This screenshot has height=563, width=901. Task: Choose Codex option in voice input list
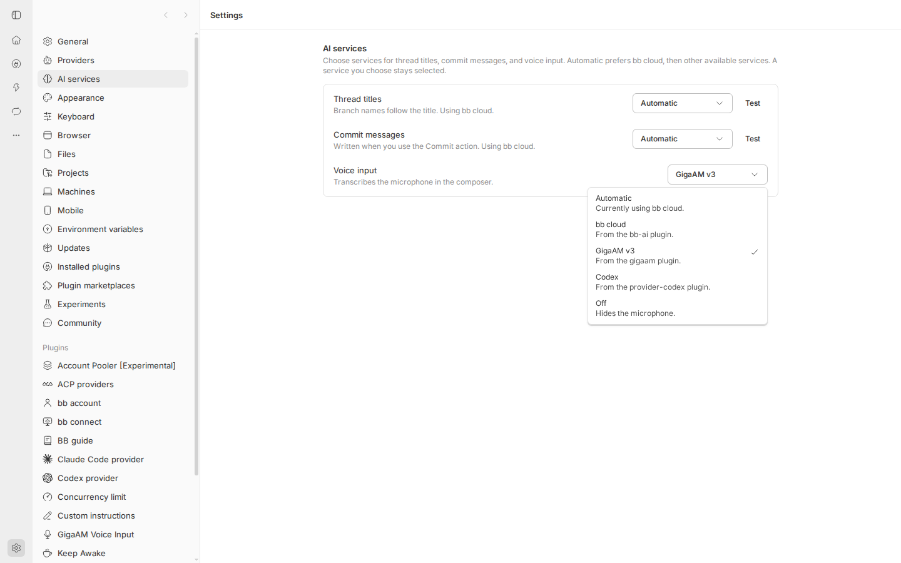pos(677,282)
